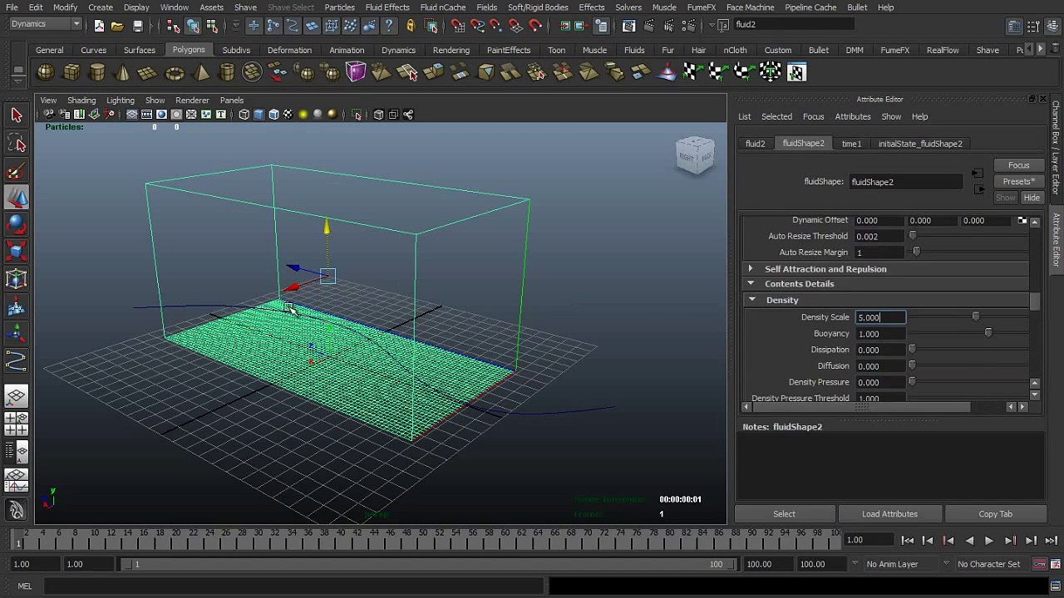This screenshot has height=598, width=1064.
Task: Click the Load Attributes button
Action: click(889, 514)
